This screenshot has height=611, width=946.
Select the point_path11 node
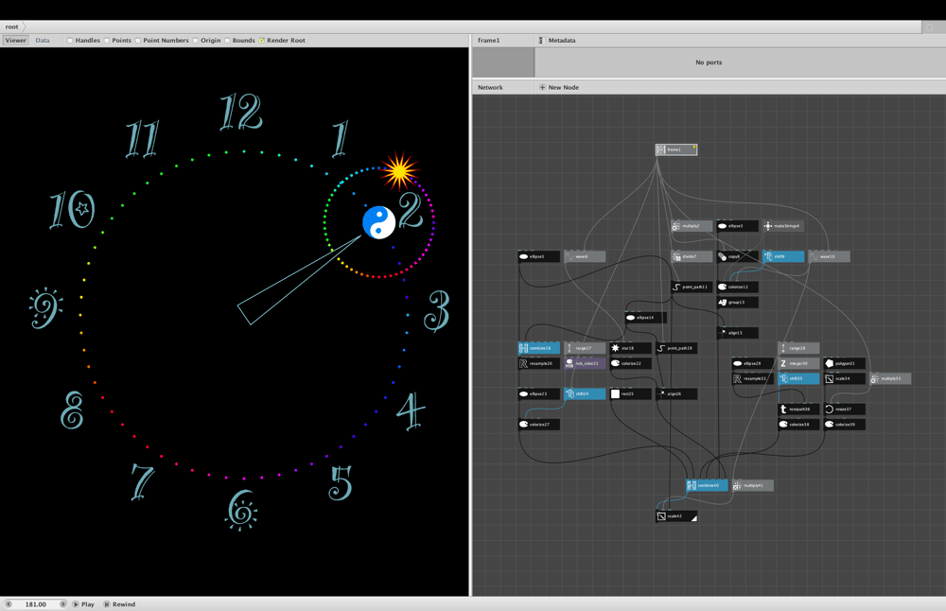point(692,288)
